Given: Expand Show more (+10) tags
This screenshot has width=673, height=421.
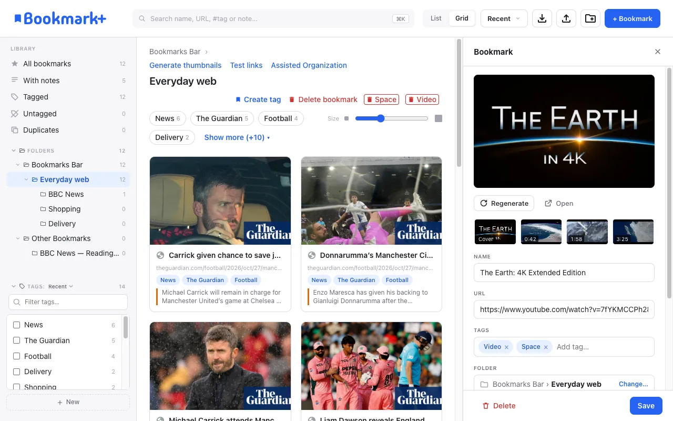Looking at the screenshot, I should [237, 137].
